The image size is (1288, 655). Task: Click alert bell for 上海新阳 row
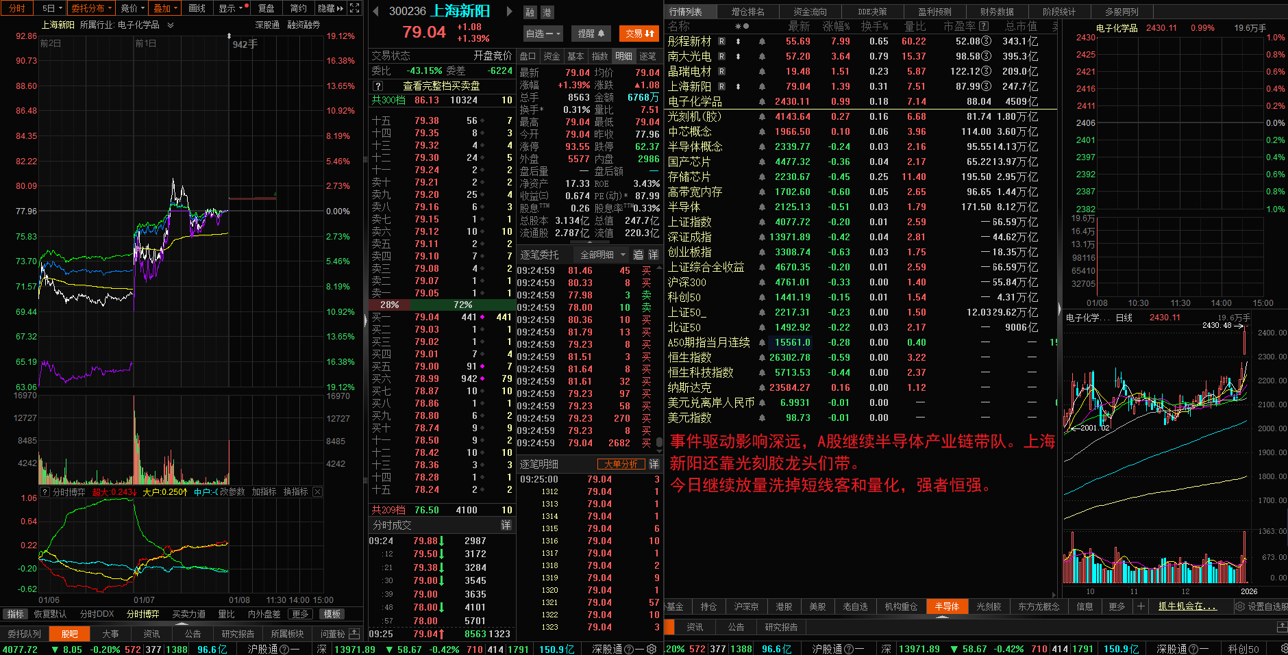762,86
